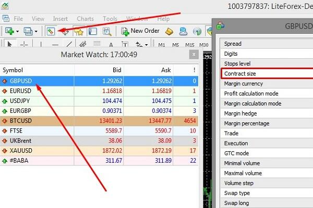This screenshot has width=313, height=208.
Task: Select the crosshair tool
Action: coord(23,45)
